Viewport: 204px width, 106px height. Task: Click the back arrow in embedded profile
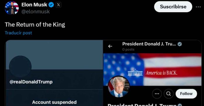point(110,46)
